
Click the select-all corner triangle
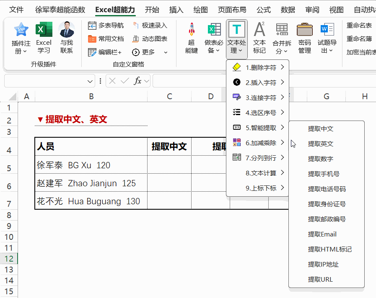click(x=13, y=96)
